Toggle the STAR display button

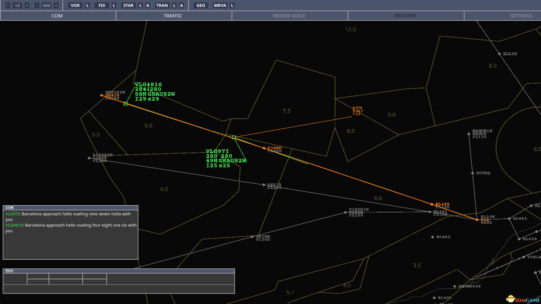coord(129,5)
